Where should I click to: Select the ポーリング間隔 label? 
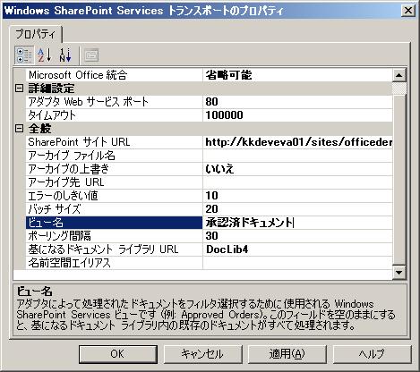tap(114, 236)
